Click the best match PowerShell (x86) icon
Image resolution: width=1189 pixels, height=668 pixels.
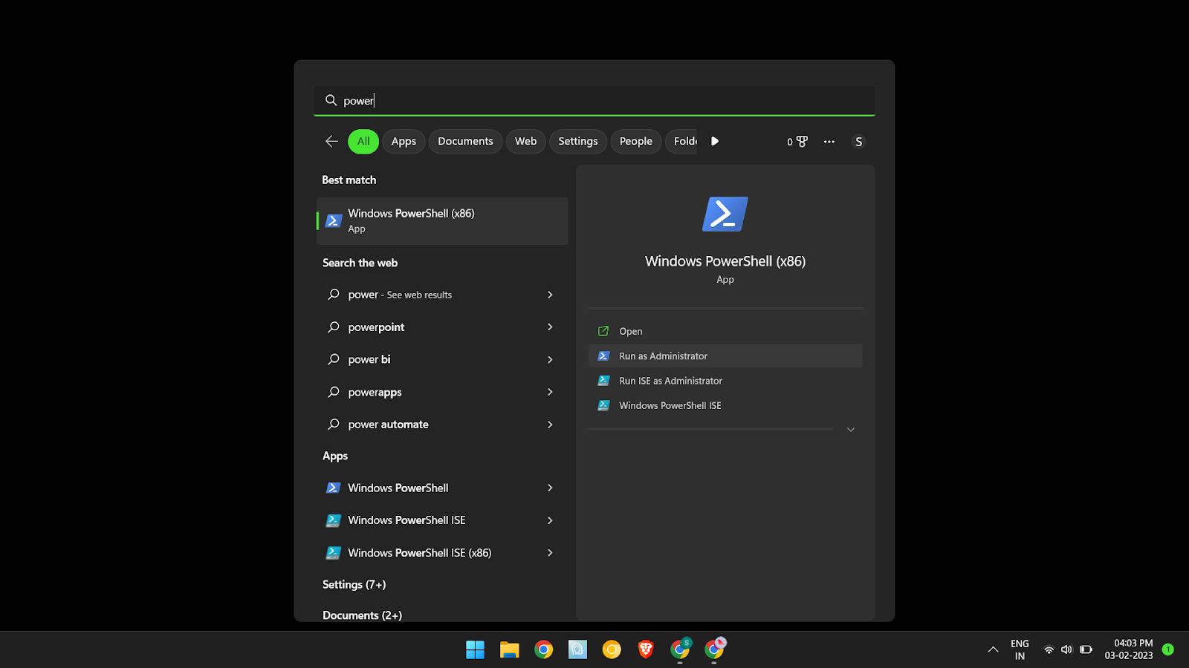(334, 220)
